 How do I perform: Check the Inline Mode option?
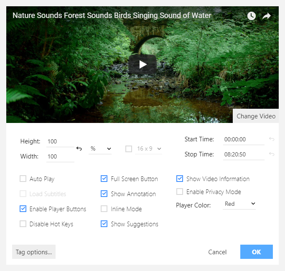pos(104,209)
